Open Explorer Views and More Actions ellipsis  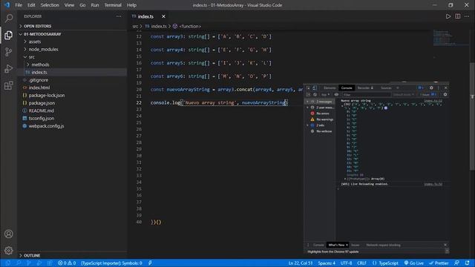point(119,16)
